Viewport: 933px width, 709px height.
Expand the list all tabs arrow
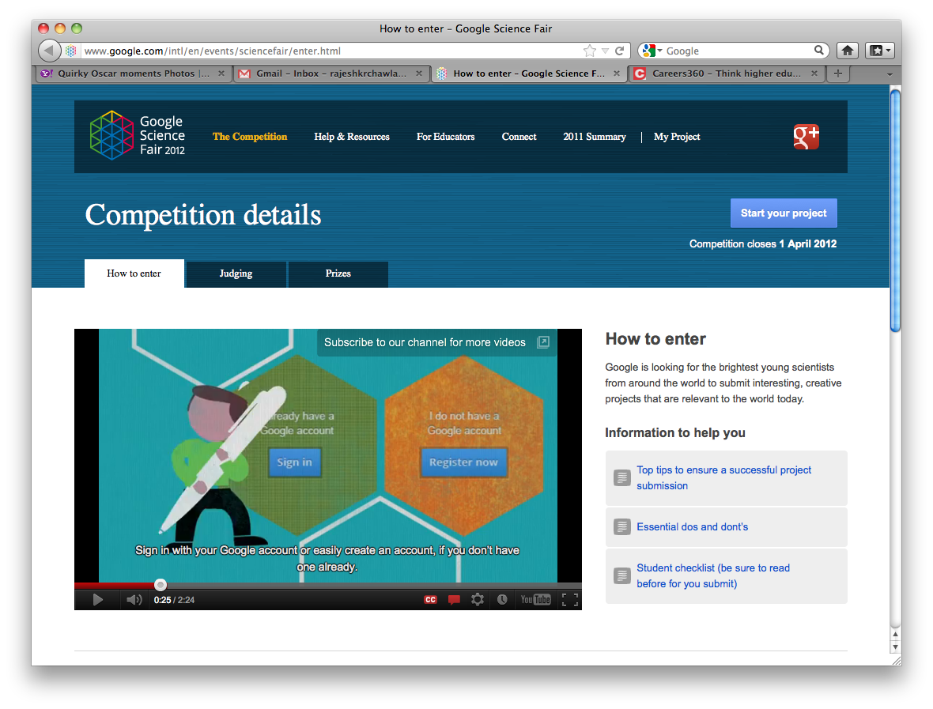click(890, 74)
